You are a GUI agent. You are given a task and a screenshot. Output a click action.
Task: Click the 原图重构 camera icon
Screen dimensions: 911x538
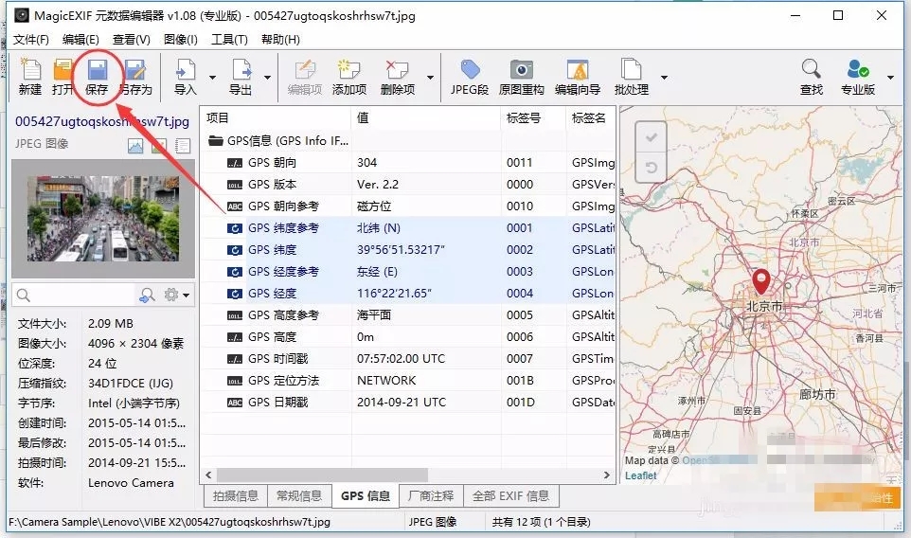pos(521,70)
